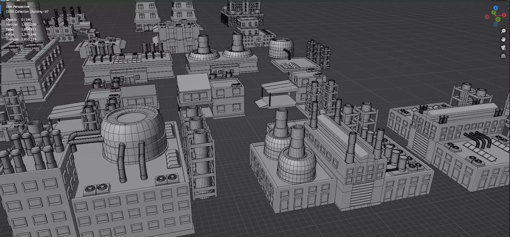Viewport: 510px width, 237px height.
Task: Switch perspective/orthographic with the grid button
Action: [x=503, y=56]
